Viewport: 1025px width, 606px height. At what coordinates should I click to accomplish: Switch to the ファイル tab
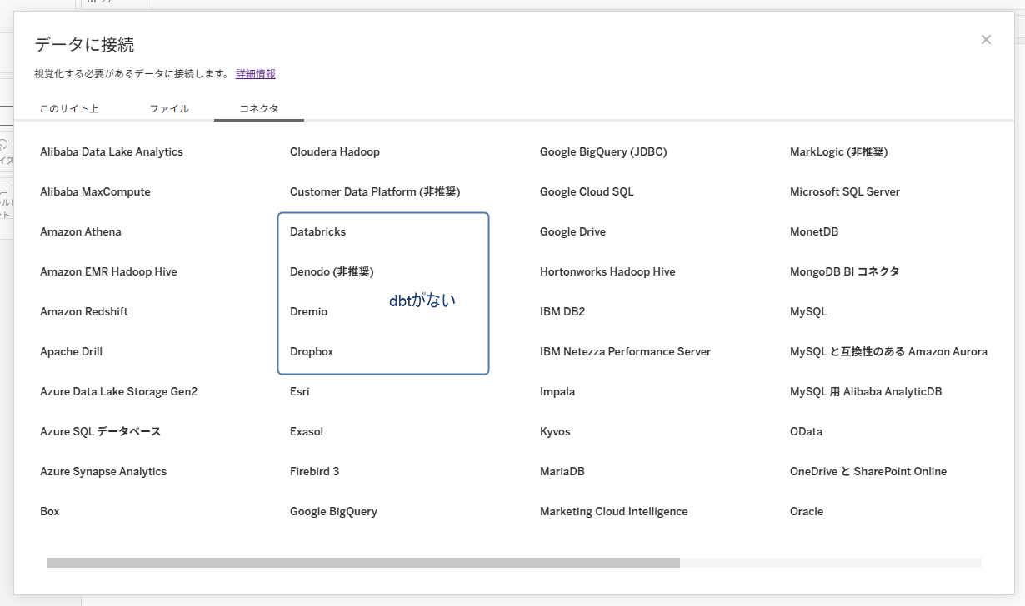[x=169, y=109]
